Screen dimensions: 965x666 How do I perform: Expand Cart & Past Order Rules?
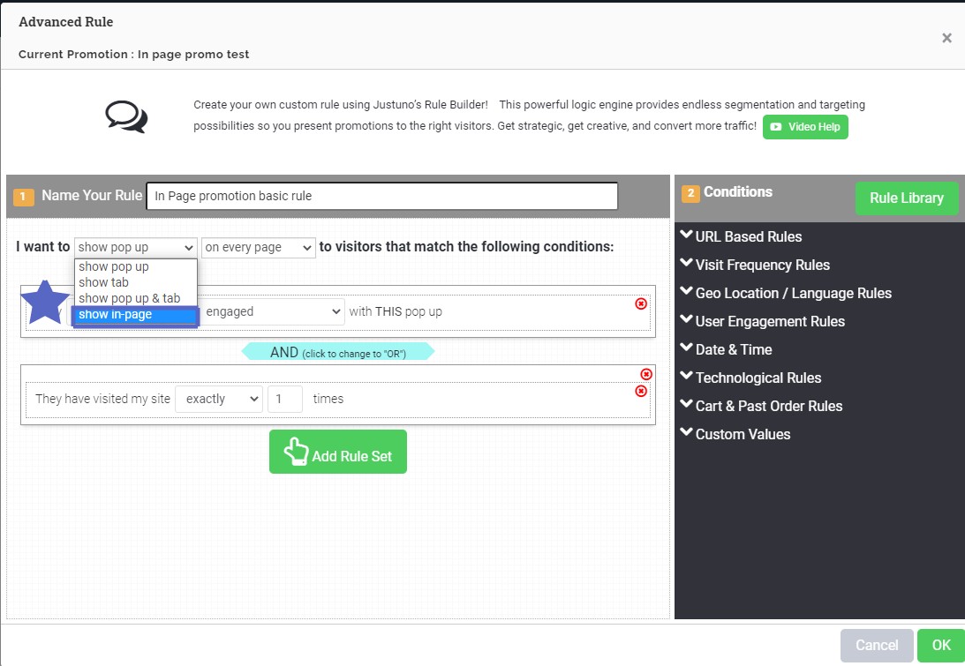coord(768,406)
